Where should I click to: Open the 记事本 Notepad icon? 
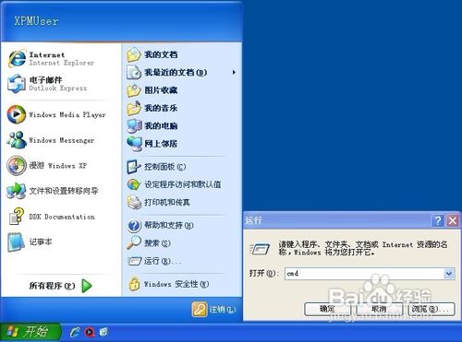pos(16,242)
